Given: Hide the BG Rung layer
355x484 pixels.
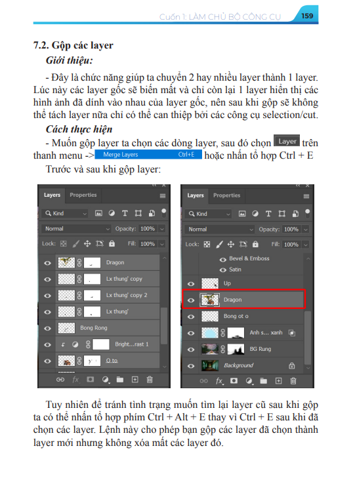Looking at the screenshot, I should pyautogui.click(x=191, y=350).
